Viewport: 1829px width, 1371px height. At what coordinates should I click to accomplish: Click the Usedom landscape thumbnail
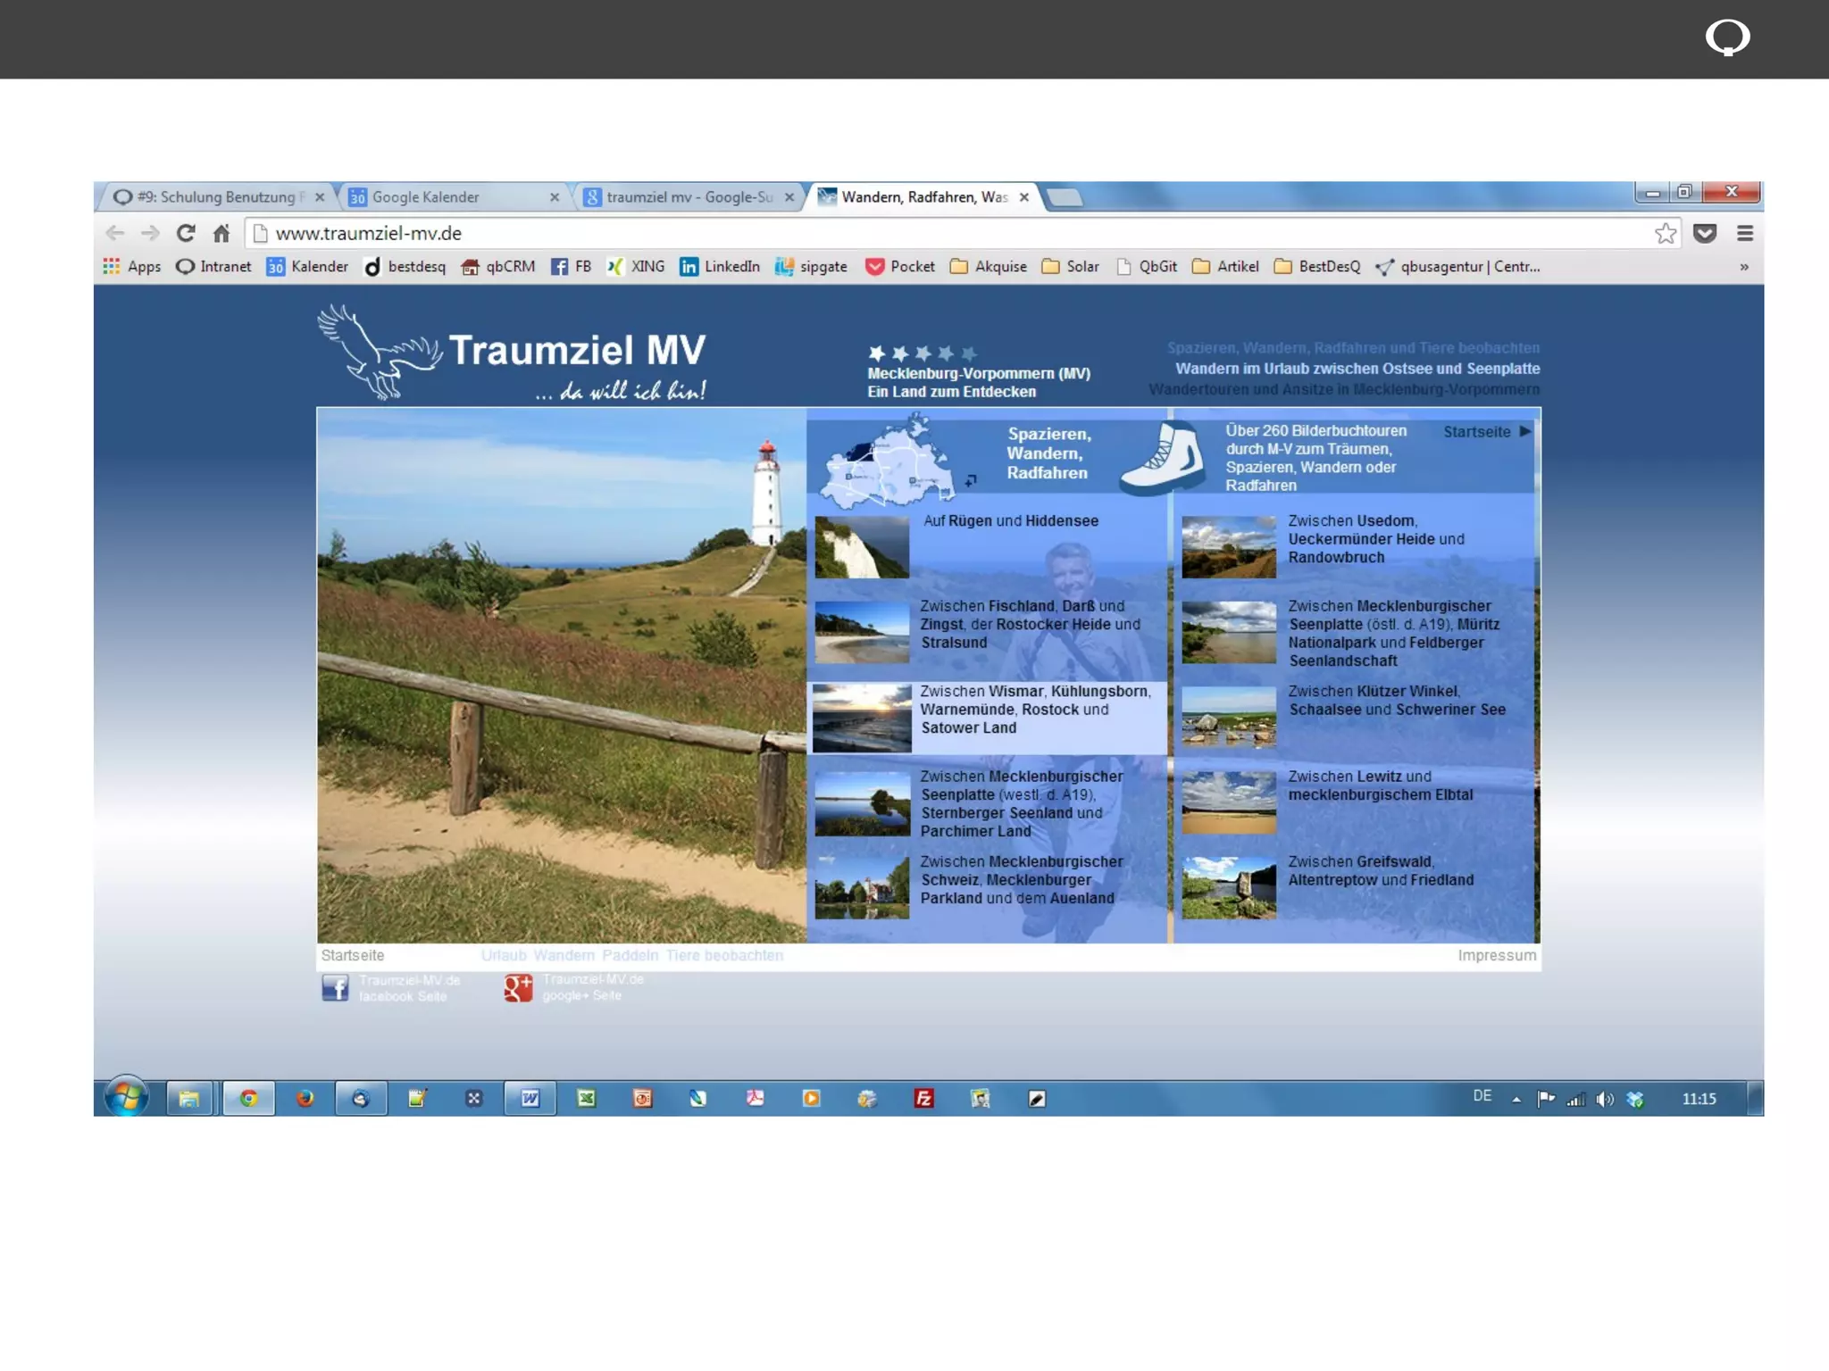coord(1228,546)
